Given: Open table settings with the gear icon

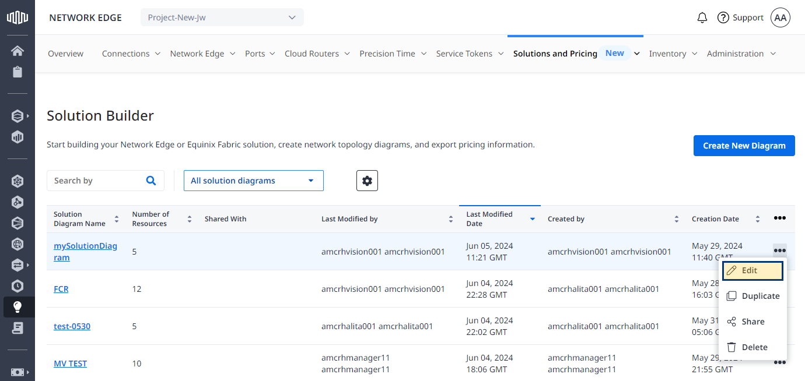Looking at the screenshot, I should (x=367, y=181).
